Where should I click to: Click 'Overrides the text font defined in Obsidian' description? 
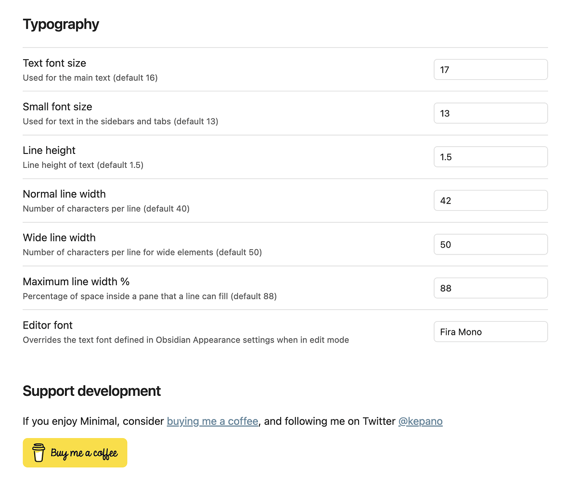pos(186,340)
